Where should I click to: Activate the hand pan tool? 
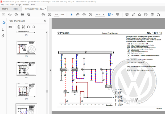click(78, 15)
